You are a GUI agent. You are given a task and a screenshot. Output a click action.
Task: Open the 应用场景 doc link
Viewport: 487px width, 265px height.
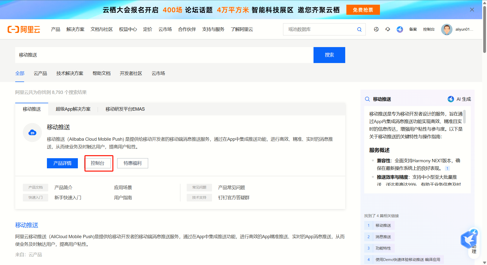point(123,188)
